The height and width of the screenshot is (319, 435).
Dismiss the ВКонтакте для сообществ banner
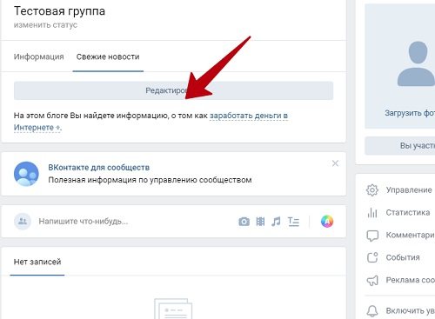tap(335, 163)
